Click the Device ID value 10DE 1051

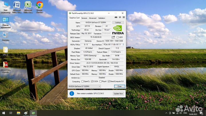pyautogui.click(x=114, y=41)
